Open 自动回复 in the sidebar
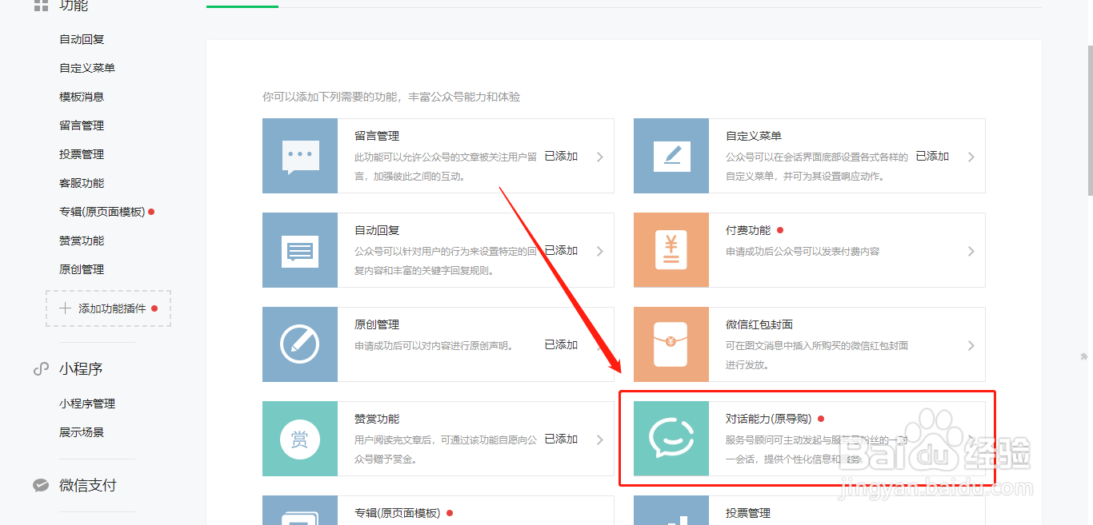This screenshot has height=525, width=1093. 82,39
